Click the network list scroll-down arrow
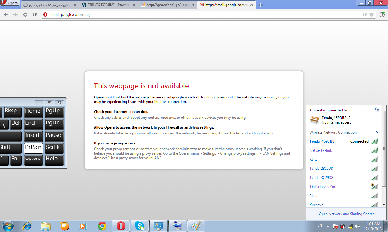 pyautogui.click(x=384, y=205)
